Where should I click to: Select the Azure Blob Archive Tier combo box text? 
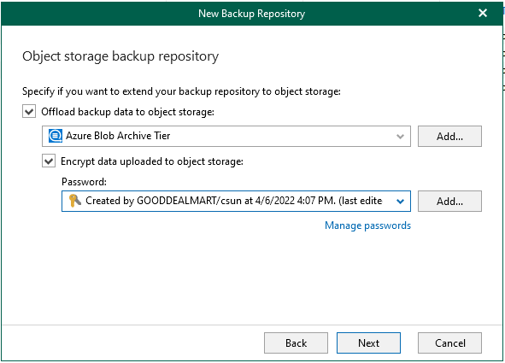tap(118, 136)
